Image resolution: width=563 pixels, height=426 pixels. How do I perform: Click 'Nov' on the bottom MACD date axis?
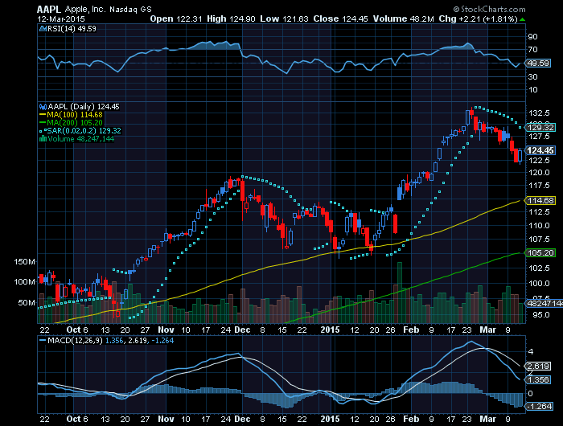click(166, 419)
